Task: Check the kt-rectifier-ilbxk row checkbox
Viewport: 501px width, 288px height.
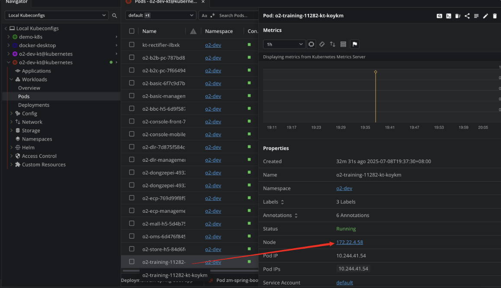Action: (x=132, y=45)
